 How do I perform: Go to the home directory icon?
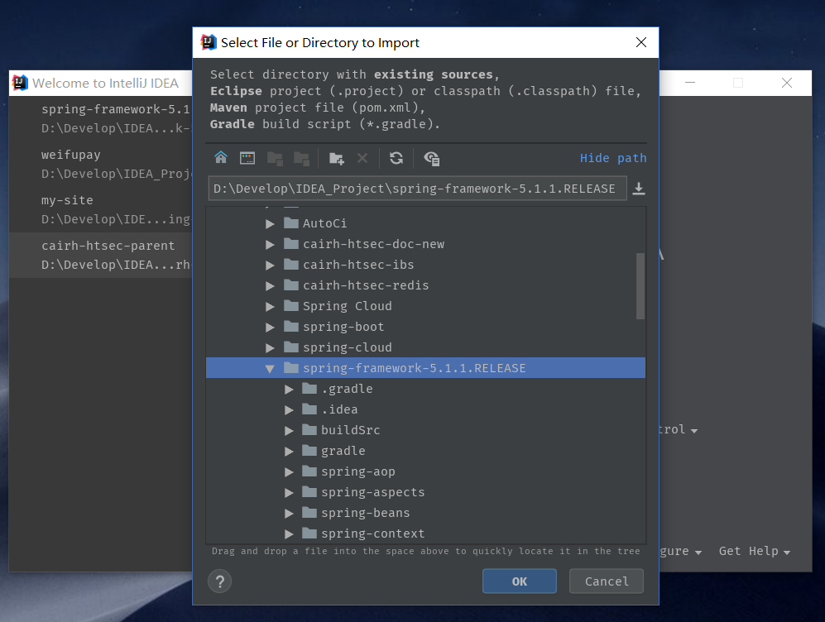[221, 158]
